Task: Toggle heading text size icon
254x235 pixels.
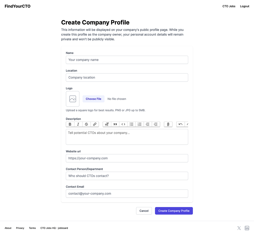Action: point(107,124)
